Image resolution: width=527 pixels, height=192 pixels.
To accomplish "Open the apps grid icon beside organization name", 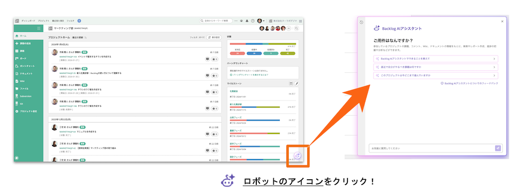I will coord(300,21).
